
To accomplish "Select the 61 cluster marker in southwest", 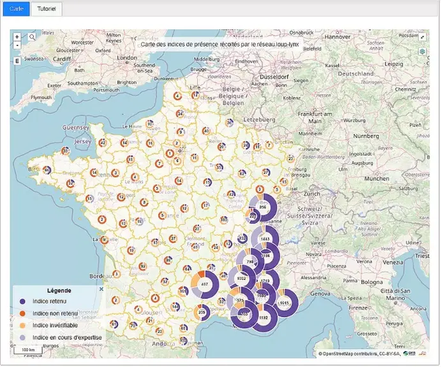I will (114, 324).
